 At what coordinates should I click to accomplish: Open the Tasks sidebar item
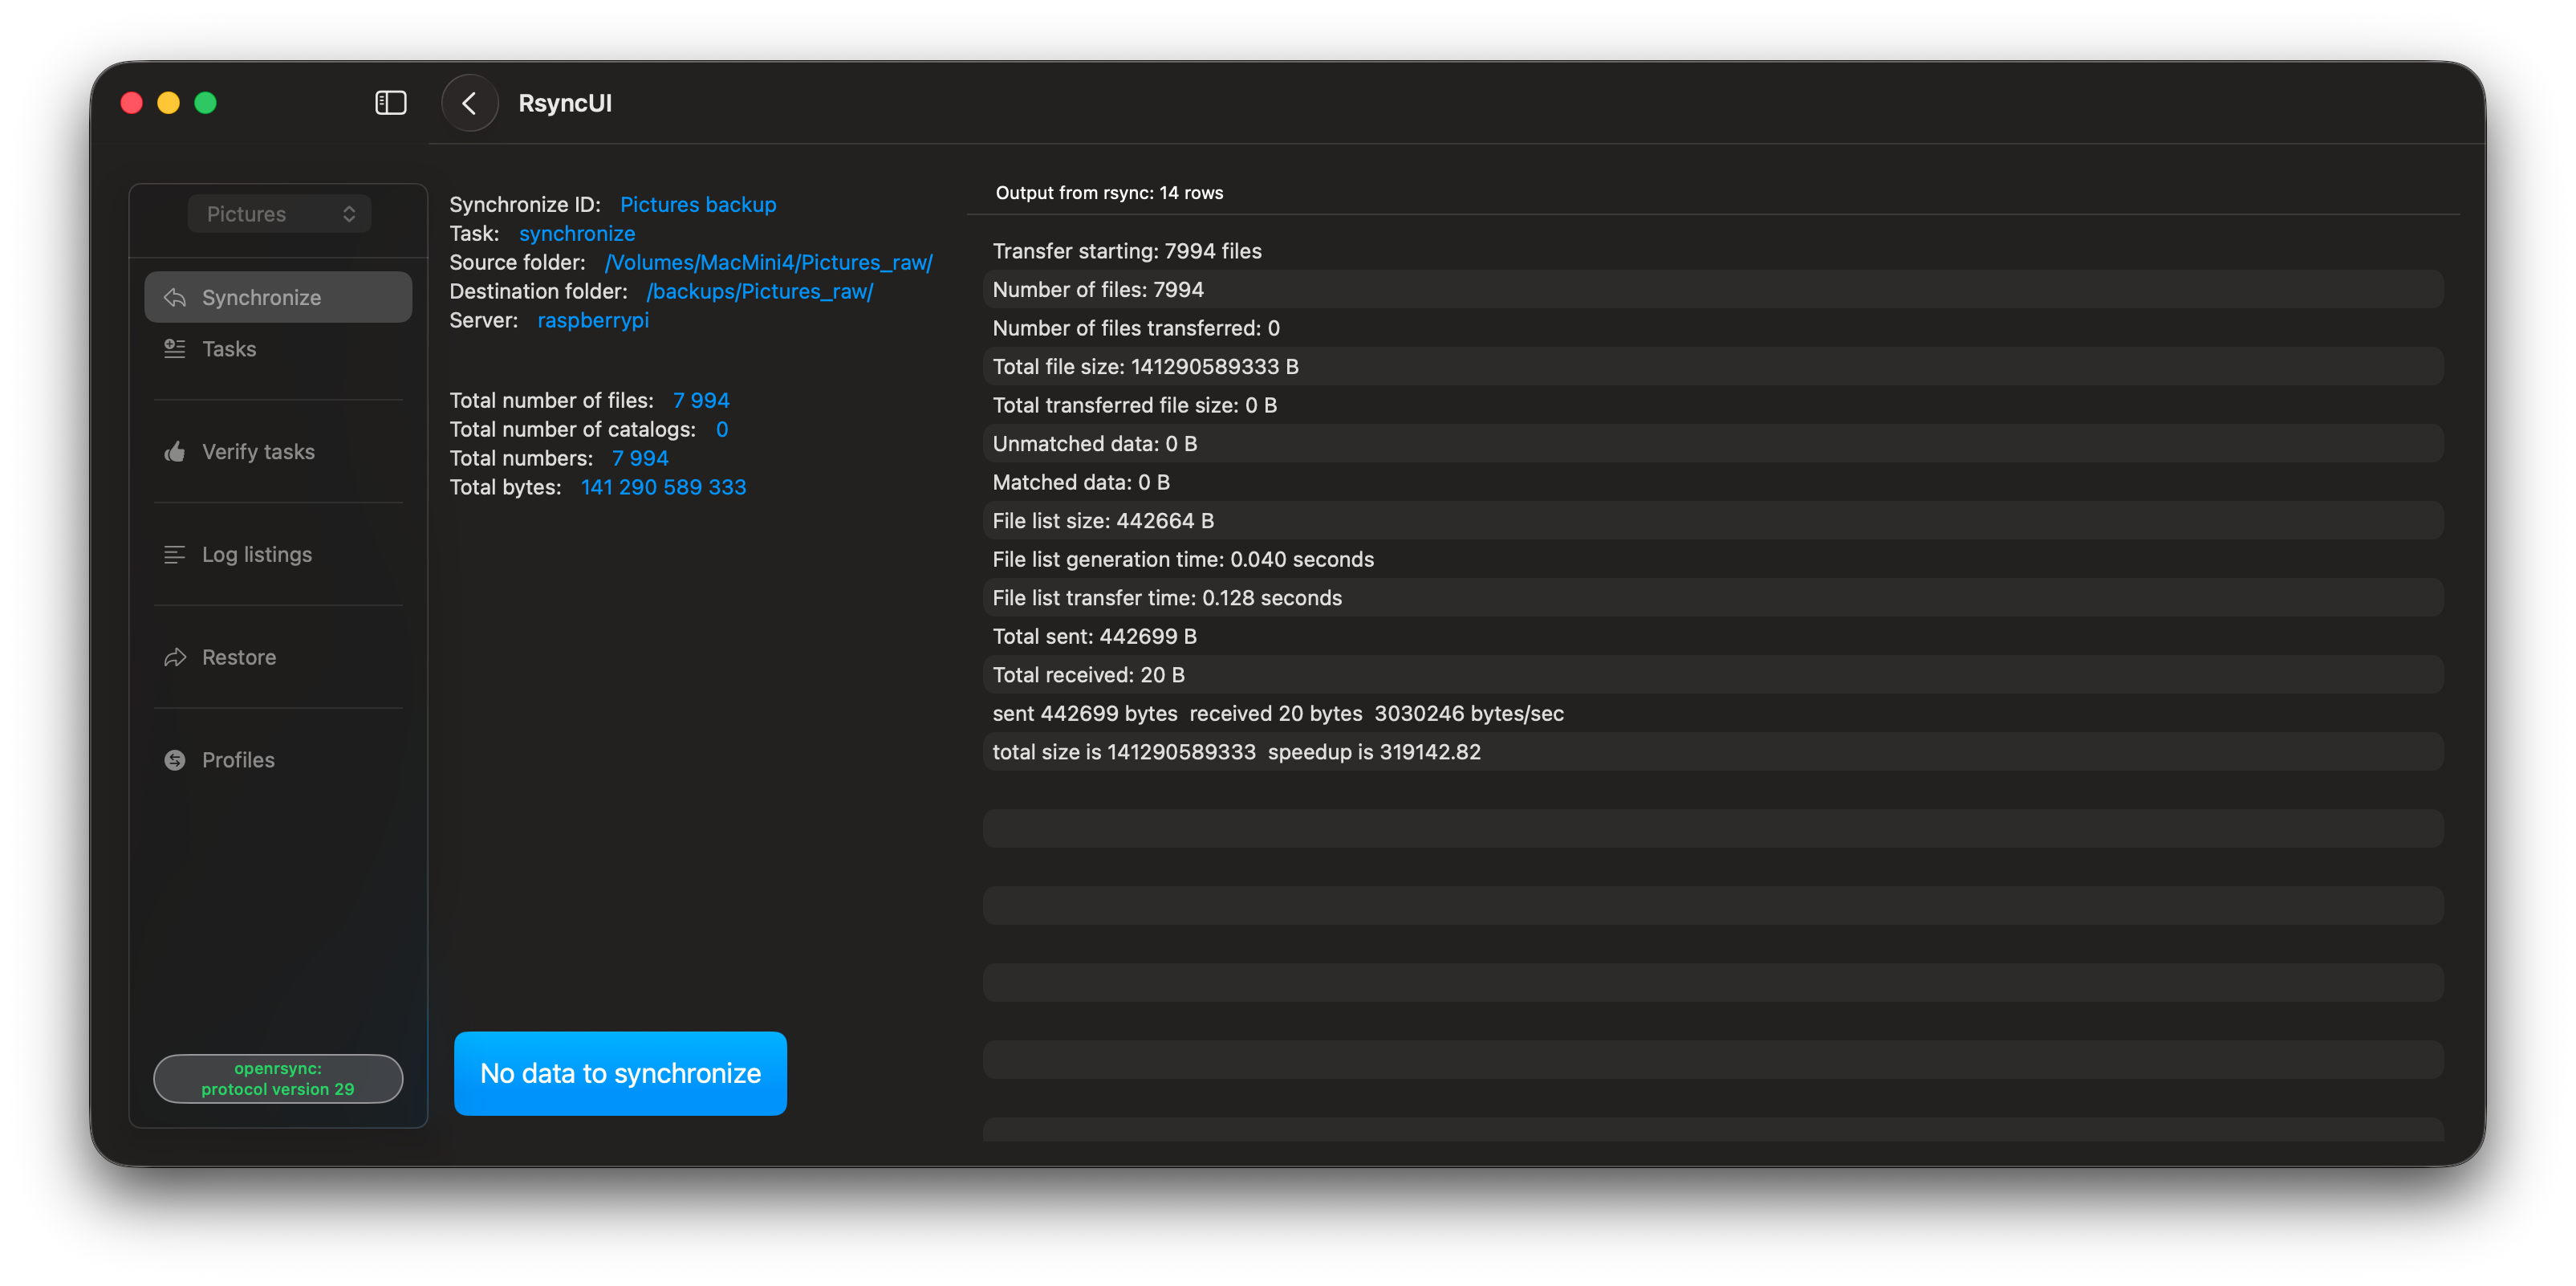[229, 349]
